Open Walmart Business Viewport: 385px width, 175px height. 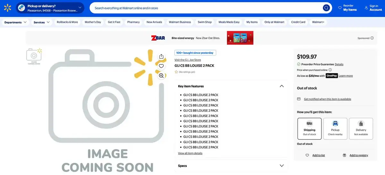click(x=180, y=22)
